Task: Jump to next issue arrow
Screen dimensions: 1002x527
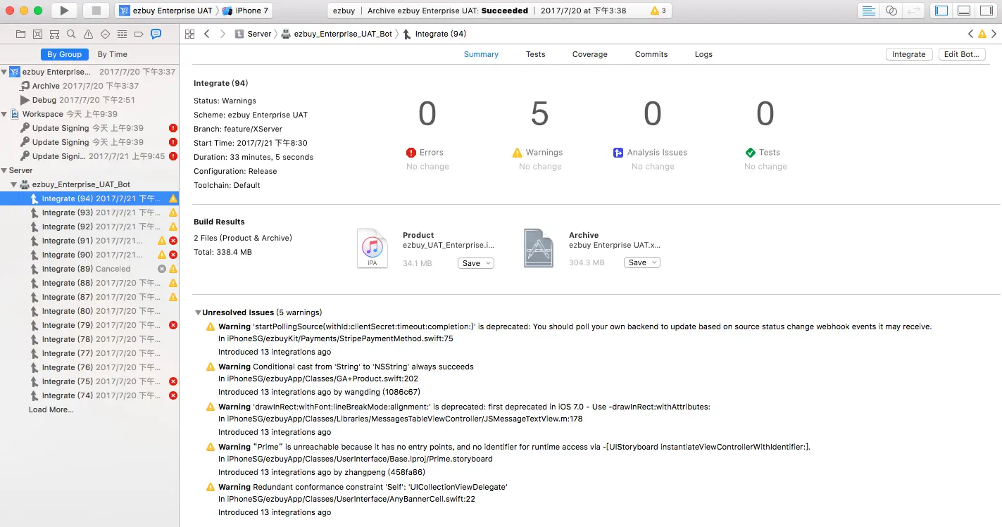Action: [994, 34]
